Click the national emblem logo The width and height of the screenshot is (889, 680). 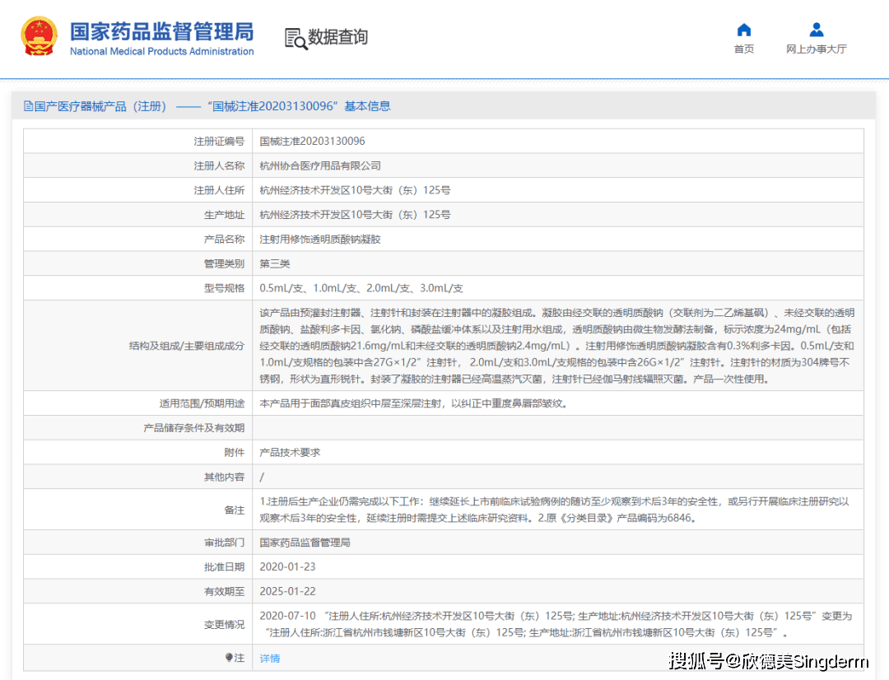coord(39,37)
